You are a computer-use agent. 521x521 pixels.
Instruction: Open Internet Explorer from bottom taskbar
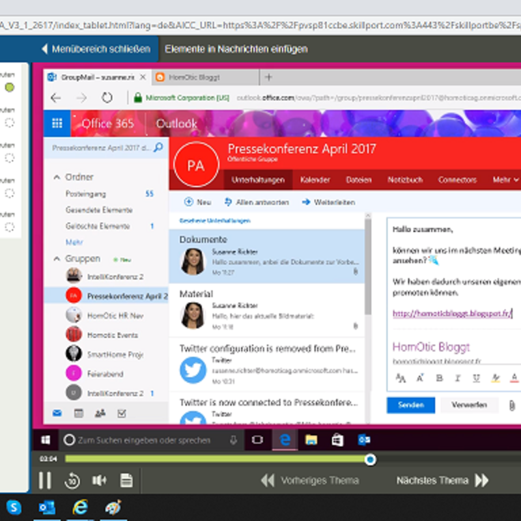point(80,507)
